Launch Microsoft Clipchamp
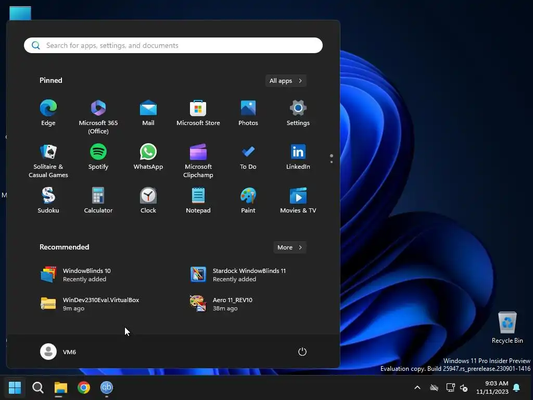The height and width of the screenshot is (400, 533). 198,160
